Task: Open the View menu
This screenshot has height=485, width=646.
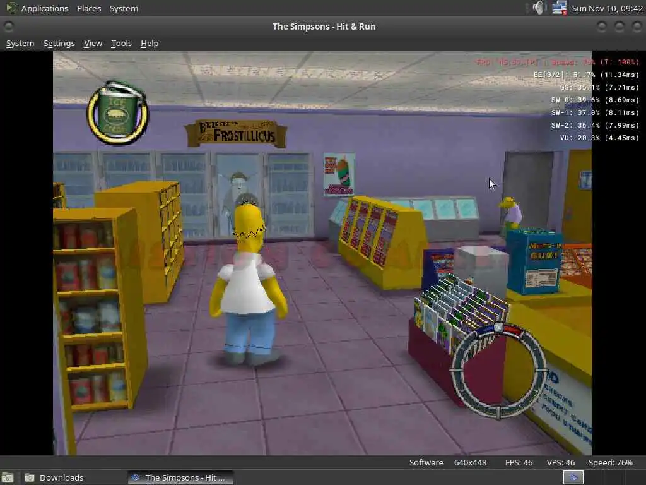Action: click(x=93, y=44)
